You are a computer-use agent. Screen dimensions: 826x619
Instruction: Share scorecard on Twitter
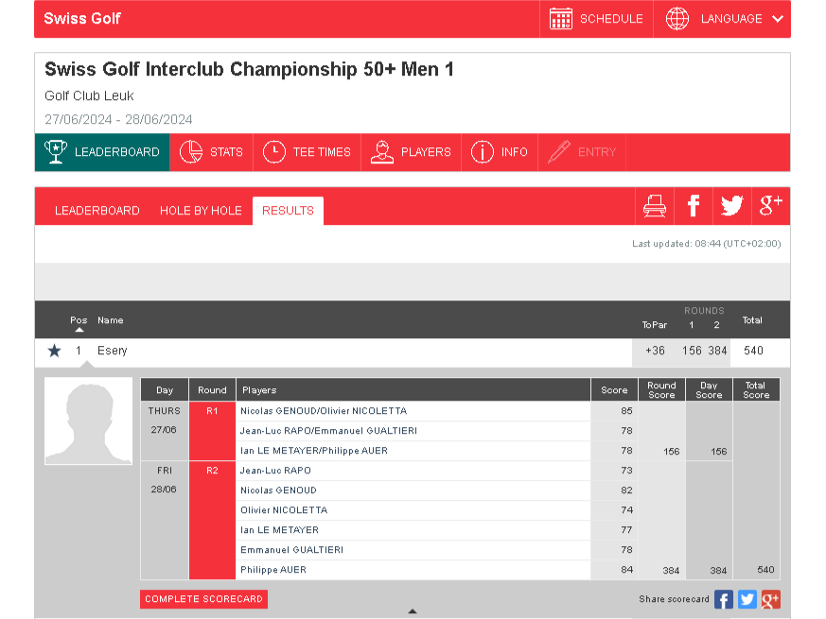(x=747, y=599)
